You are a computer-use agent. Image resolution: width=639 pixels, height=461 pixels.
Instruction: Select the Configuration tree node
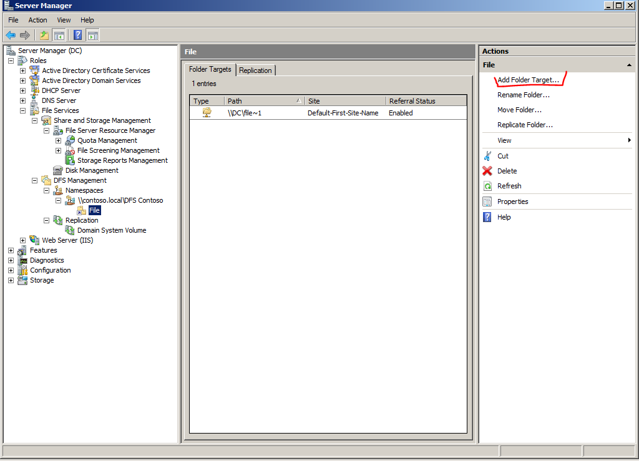point(50,270)
